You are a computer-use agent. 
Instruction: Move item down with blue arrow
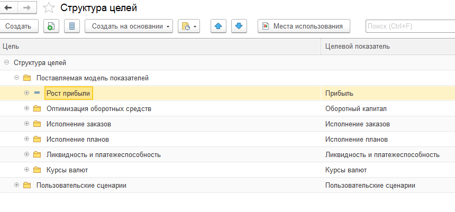point(239,26)
